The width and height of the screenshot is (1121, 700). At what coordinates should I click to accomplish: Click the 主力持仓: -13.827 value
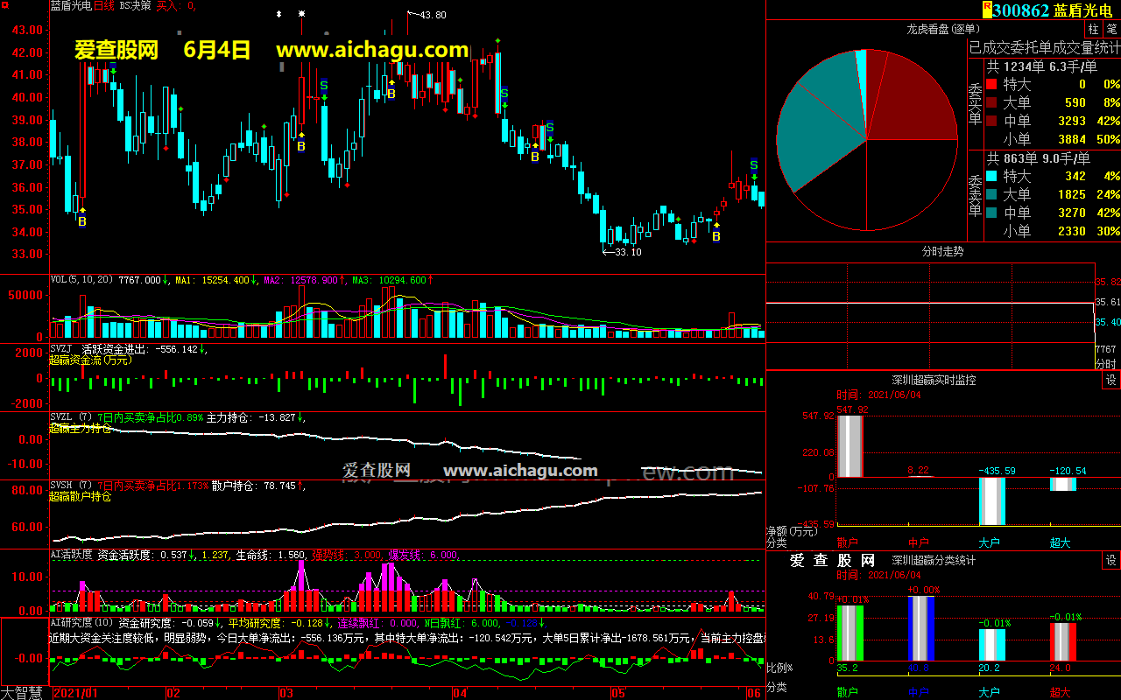pos(252,417)
